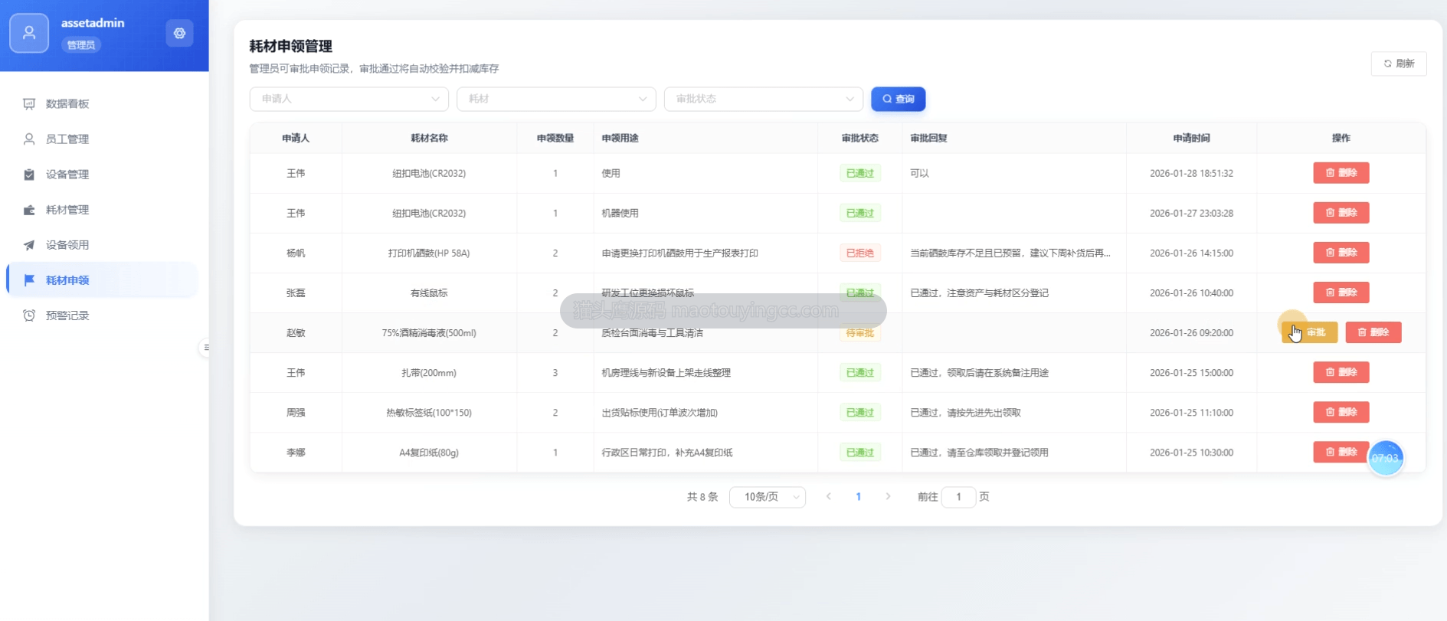Viewport: 1447px width, 621px height.
Task: Click the blue 07:03 timer bubble
Action: pos(1386,458)
